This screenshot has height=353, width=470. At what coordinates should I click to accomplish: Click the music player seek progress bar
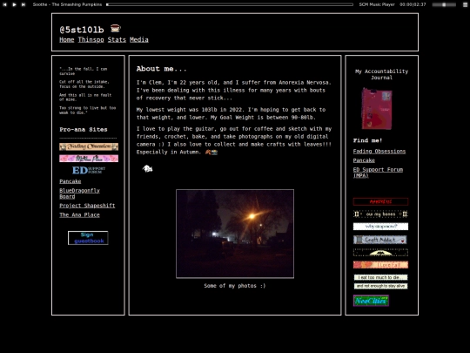[x=230, y=4]
